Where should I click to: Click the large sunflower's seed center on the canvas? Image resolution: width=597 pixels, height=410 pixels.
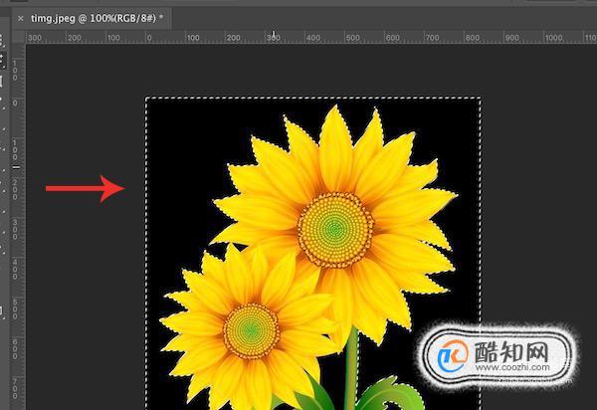pos(335,230)
